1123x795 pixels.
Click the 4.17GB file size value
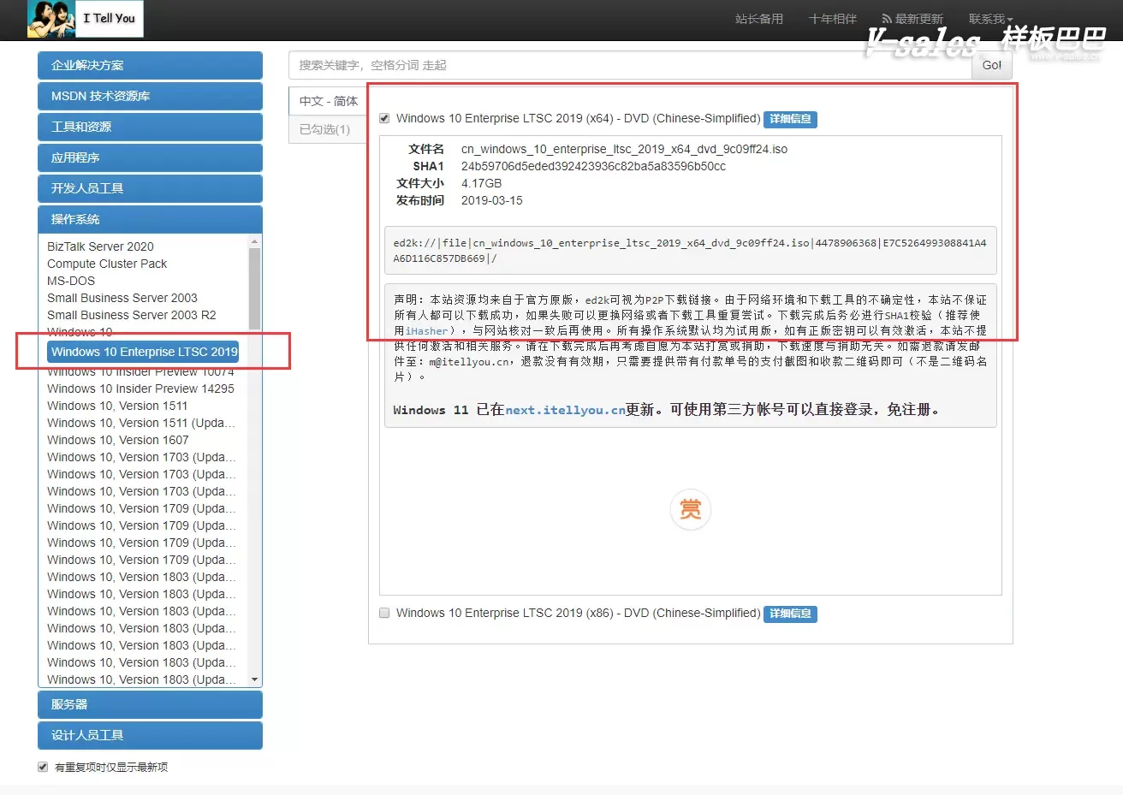481,183
